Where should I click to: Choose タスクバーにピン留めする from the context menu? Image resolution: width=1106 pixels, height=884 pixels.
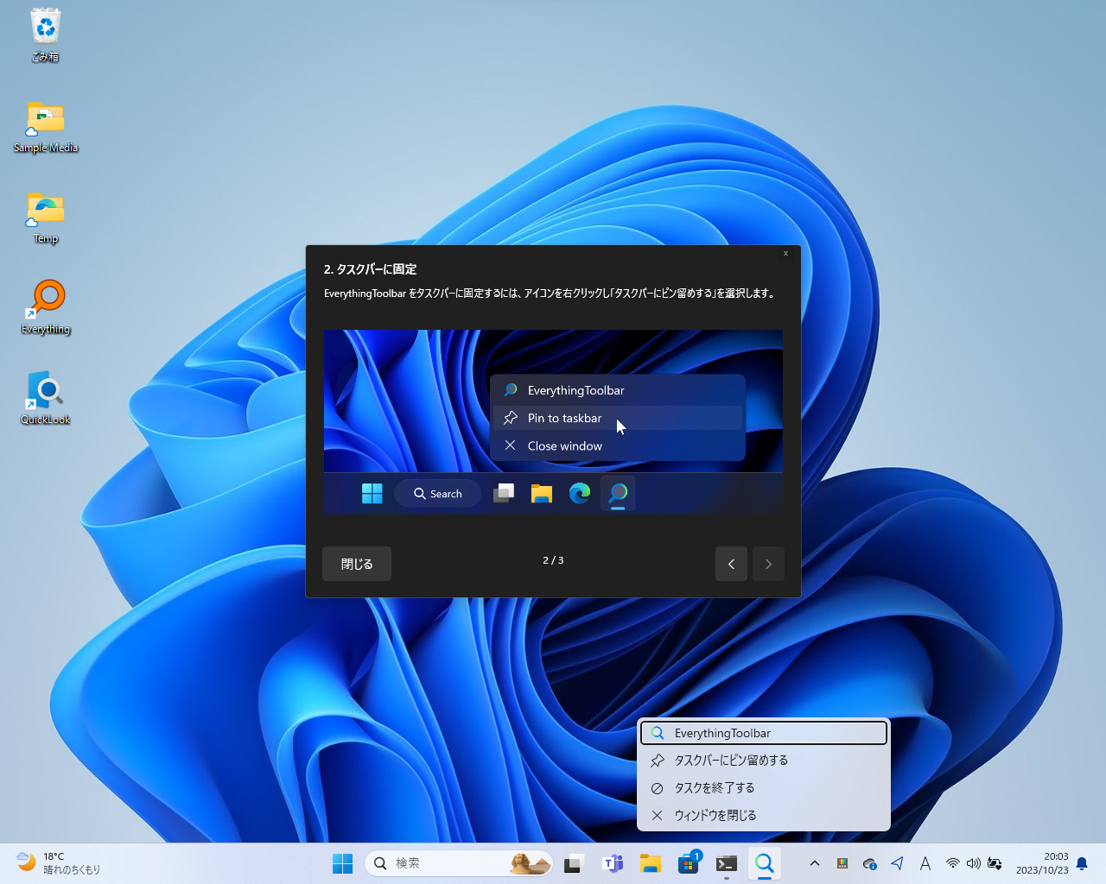(764, 761)
